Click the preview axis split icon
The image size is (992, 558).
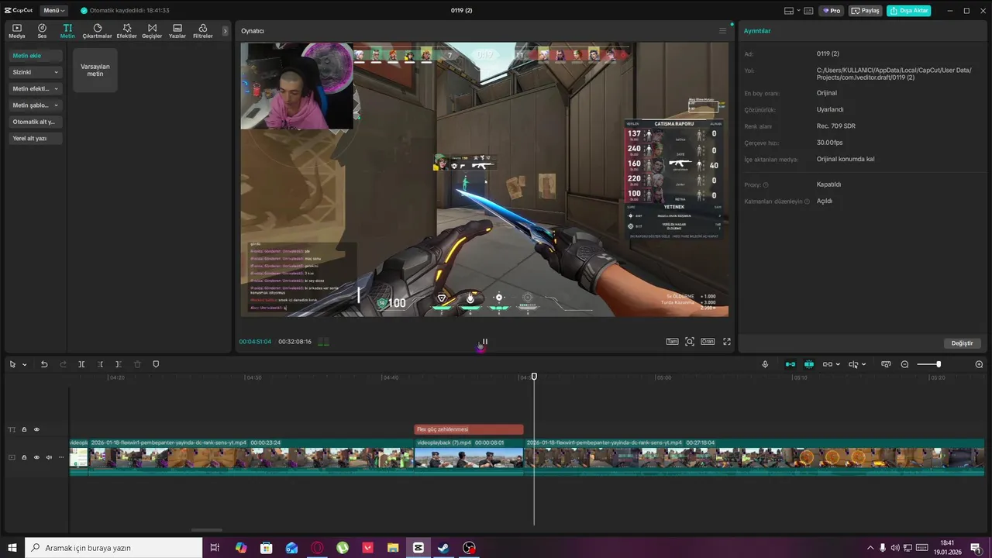pos(853,364)
